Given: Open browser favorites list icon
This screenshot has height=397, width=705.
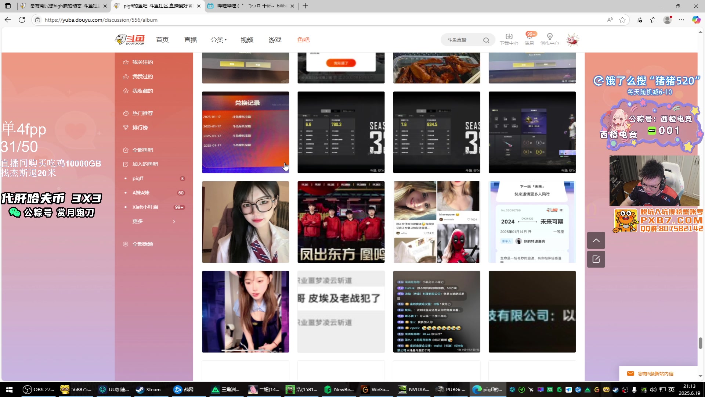Looking at the screenshot, I should (x=653, y=20).
